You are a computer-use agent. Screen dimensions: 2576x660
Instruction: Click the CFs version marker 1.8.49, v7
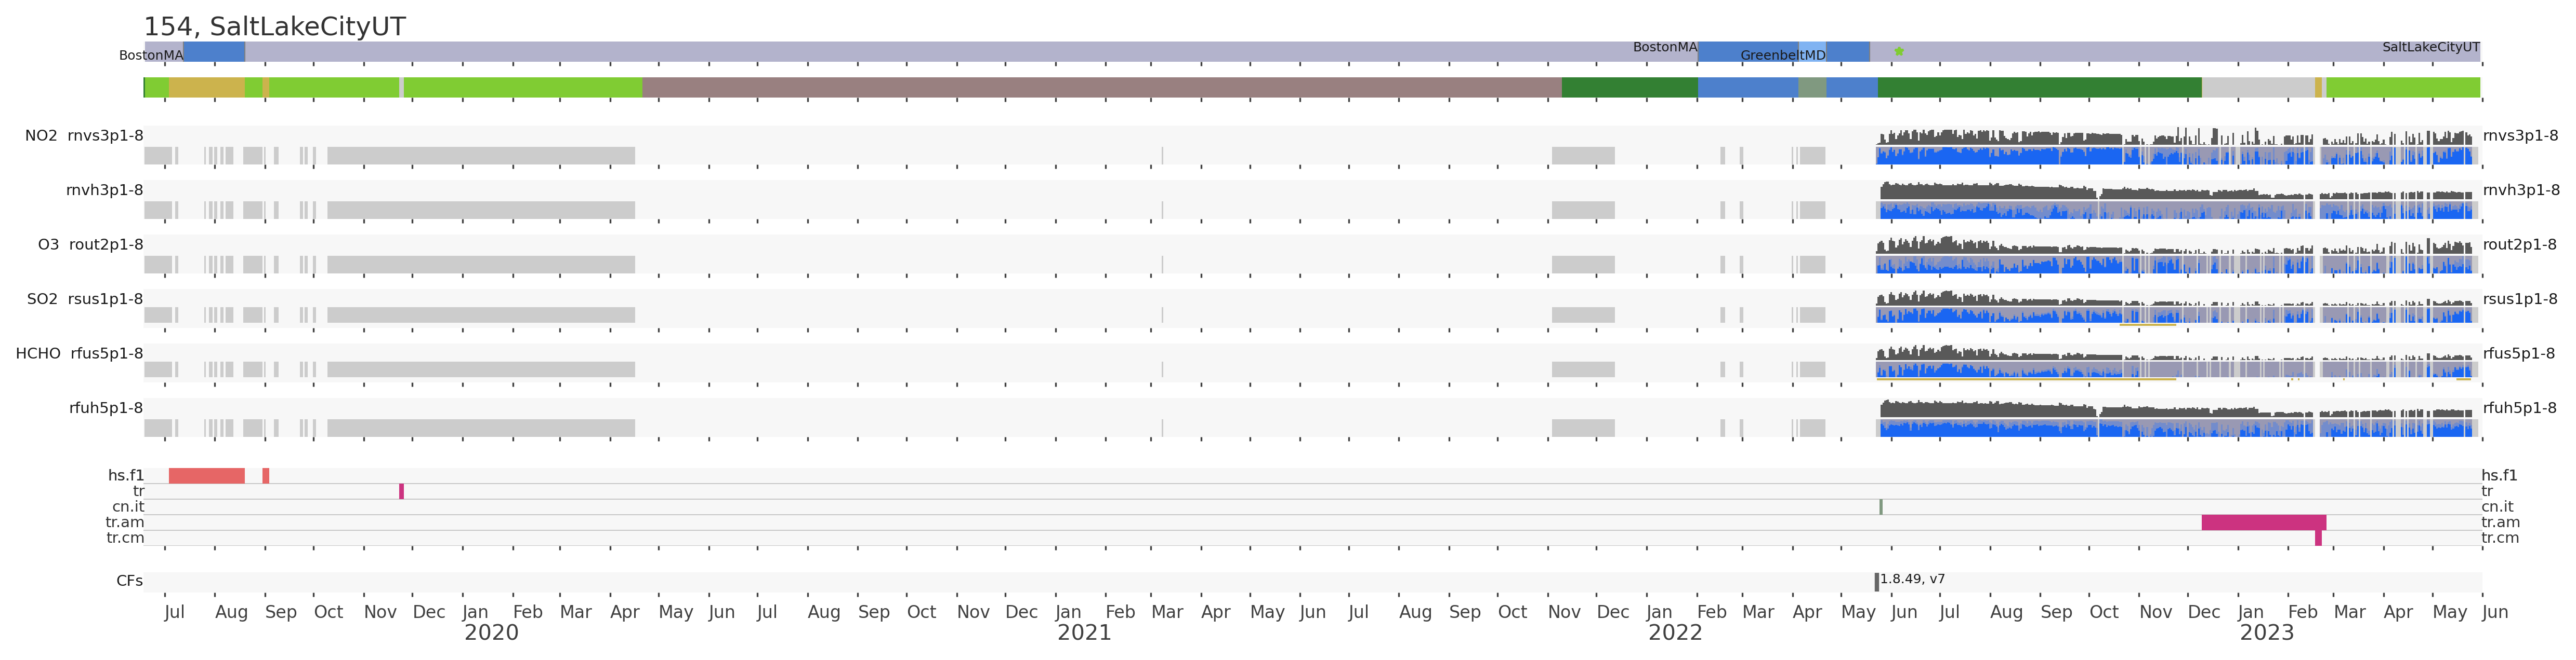(1876, 581)
